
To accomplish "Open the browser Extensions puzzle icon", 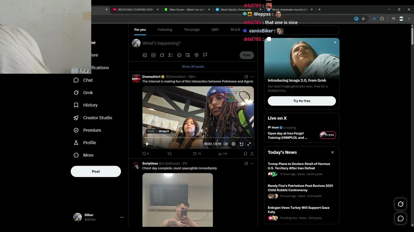I will click(x=382, y=19).
